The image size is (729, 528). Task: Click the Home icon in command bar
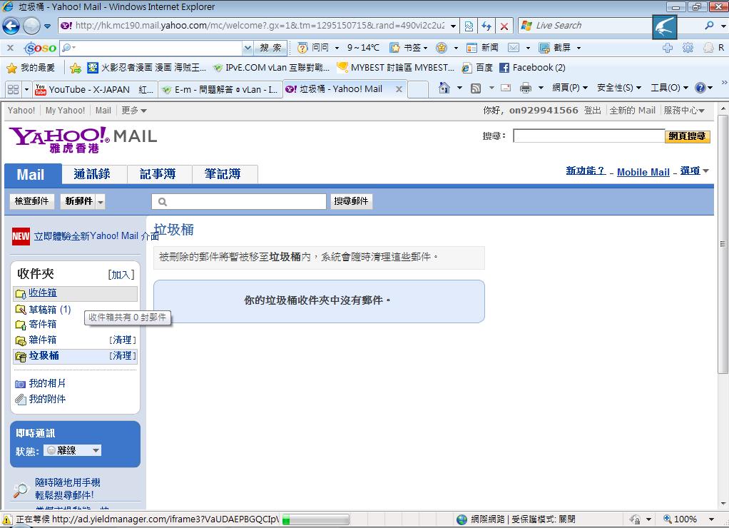(444, 88)
